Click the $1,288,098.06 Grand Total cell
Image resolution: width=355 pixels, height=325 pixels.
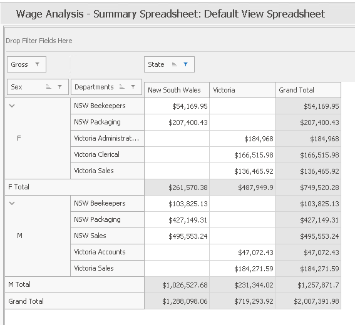[x=177, y=301]
